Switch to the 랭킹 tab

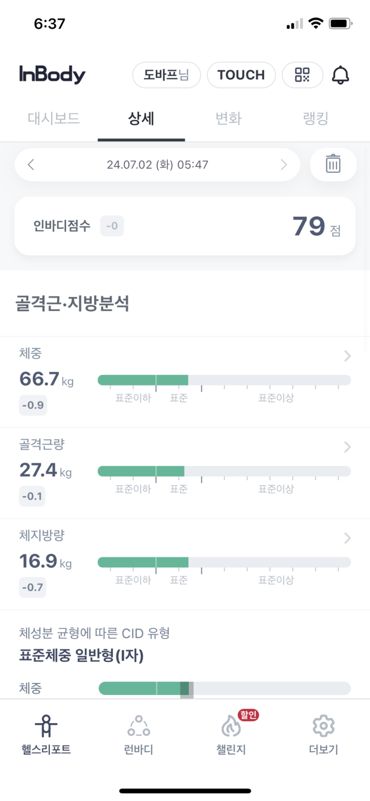(316, 119)
